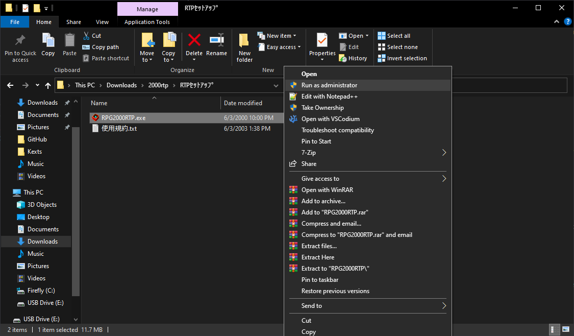Image resolution: width=574 pixels, height=336 pixels.
Task: Click the Rename icon in Organize group
Action: coord(216,41)
